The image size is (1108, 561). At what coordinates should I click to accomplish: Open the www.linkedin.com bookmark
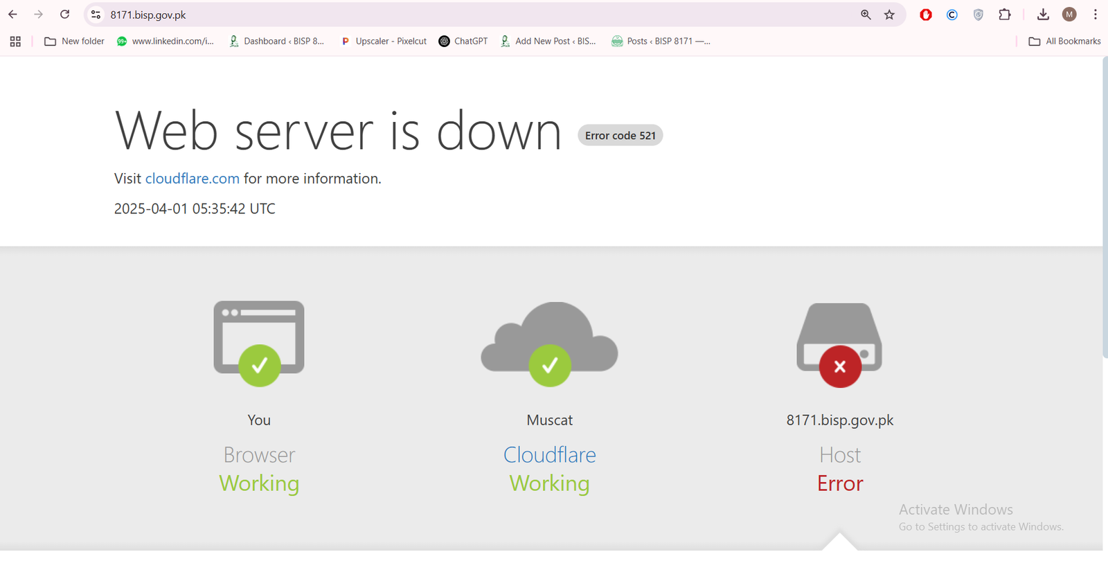coord(166,42)
